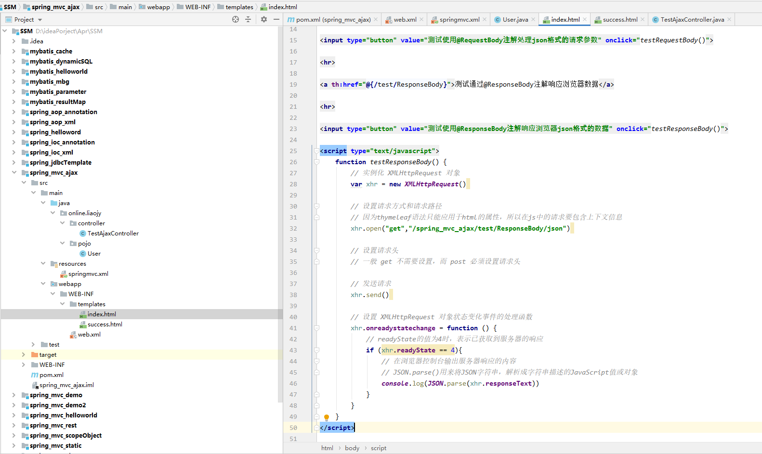The width and height of the screenshot is (762, 454).
Task: Open the Project panel settings gear
Action: click(264, 19)
